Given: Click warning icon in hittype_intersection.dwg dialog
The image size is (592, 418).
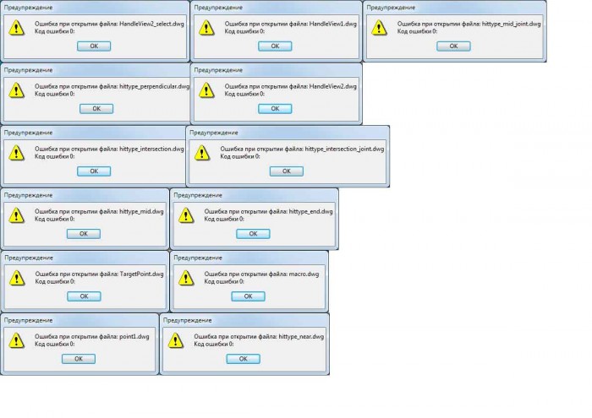Looking at the screenshot, I should pos(17,153).
